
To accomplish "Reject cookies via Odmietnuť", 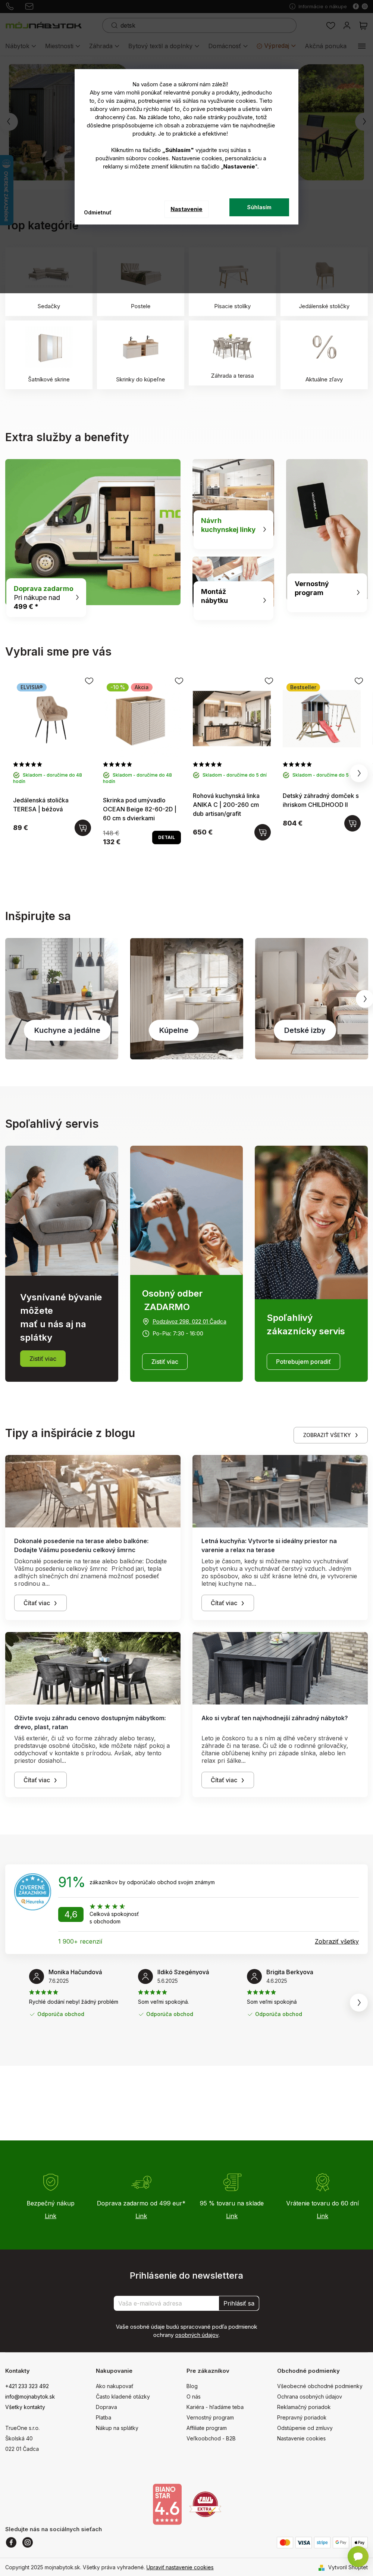I will (98, 212).
